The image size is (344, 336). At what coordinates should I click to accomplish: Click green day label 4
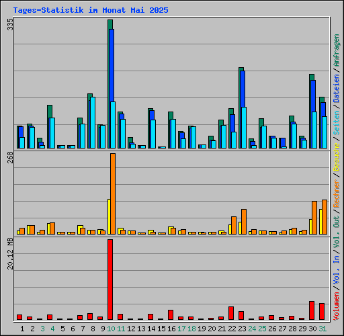[x=52, y=329]
